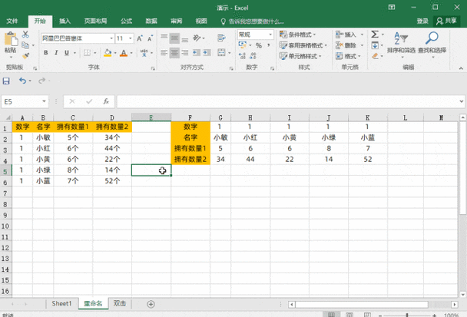
Task: Expand the Name Box dropdown arrow
Action: coord(44,101)
